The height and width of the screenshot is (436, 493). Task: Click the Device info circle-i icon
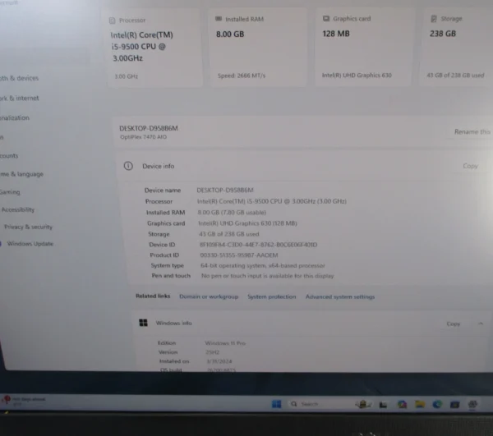[x=128, y=166]
